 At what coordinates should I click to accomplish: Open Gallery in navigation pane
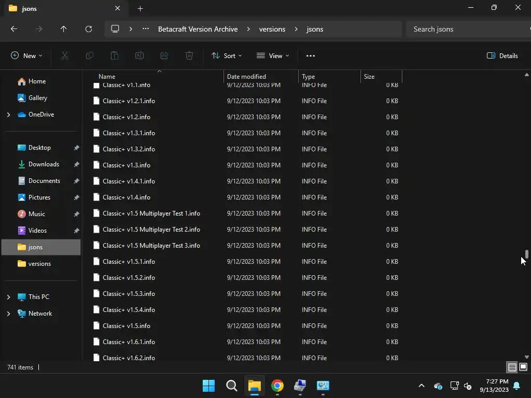41,98
